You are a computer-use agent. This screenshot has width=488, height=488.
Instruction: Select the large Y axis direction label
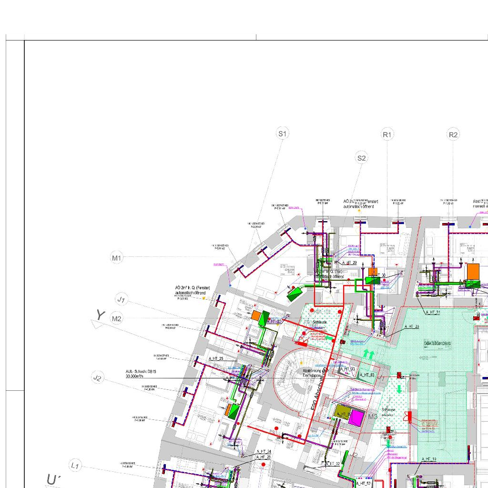tap(100, 315)
